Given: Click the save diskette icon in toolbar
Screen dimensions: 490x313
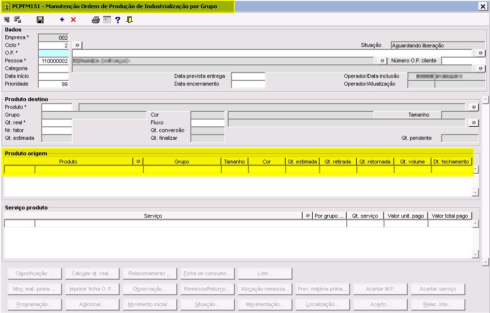Looking at the screenshot, I should (40, 20).
